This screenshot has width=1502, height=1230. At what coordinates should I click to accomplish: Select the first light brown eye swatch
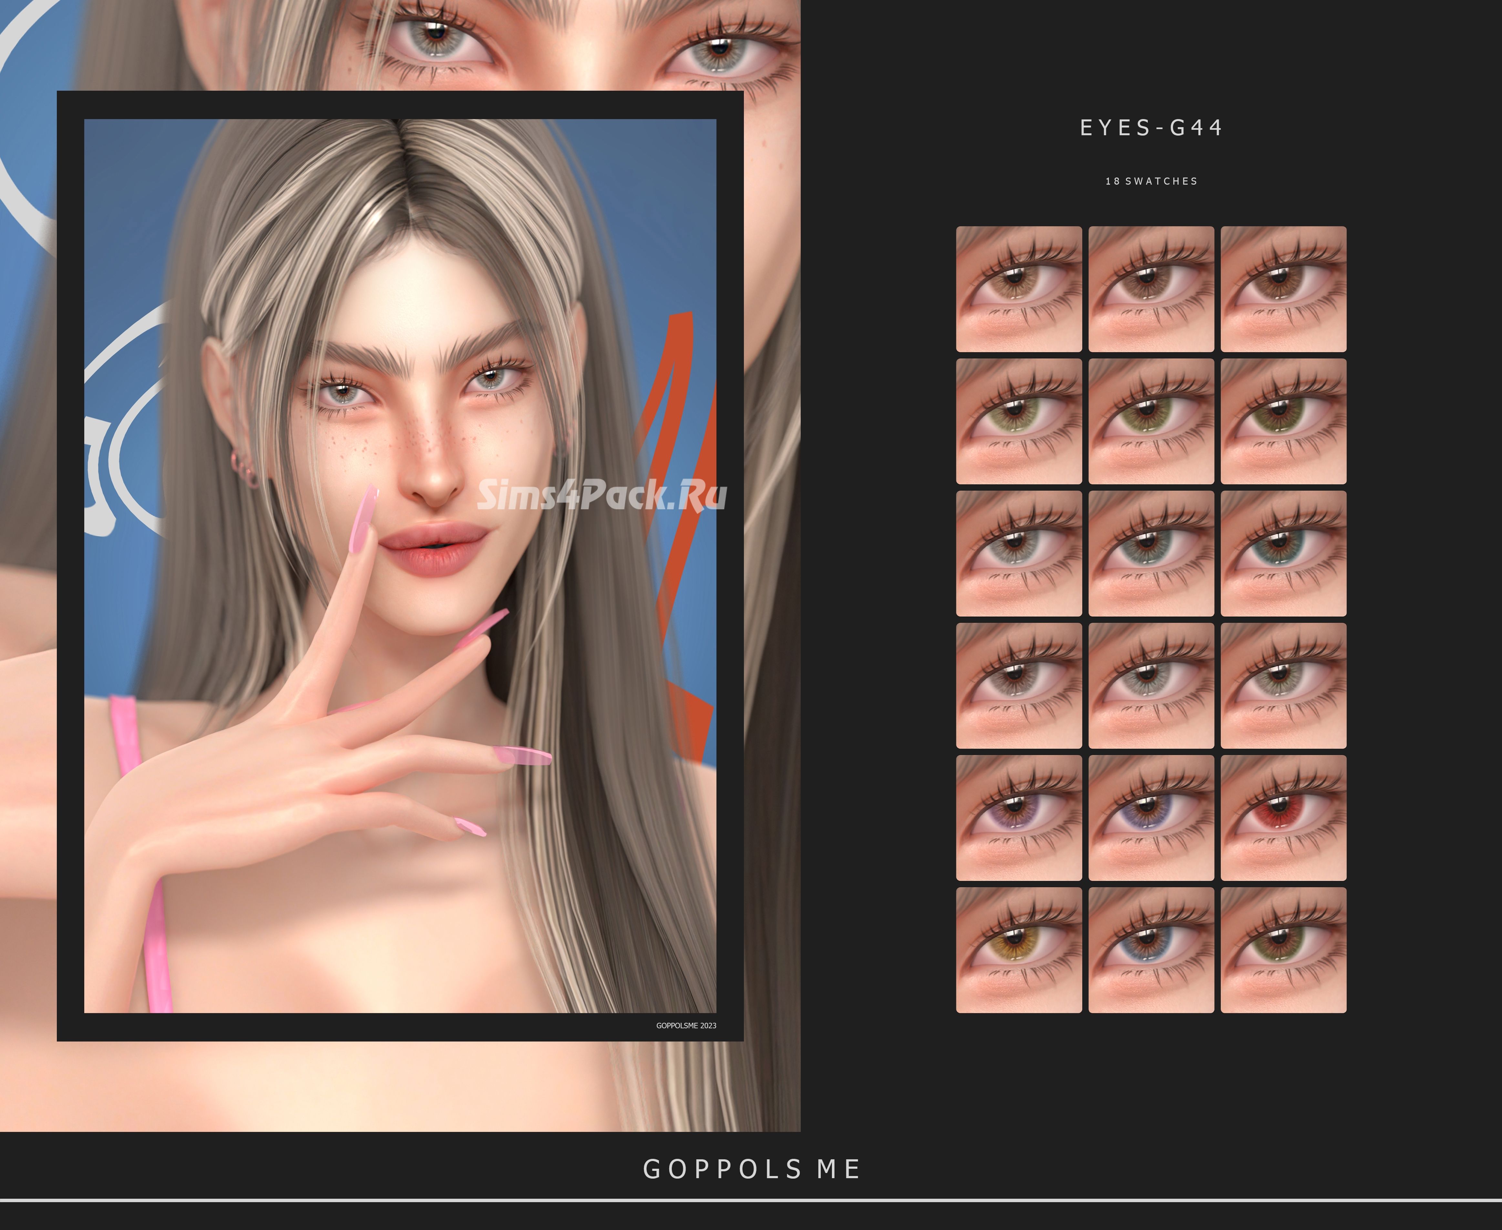pos(1019,289)
